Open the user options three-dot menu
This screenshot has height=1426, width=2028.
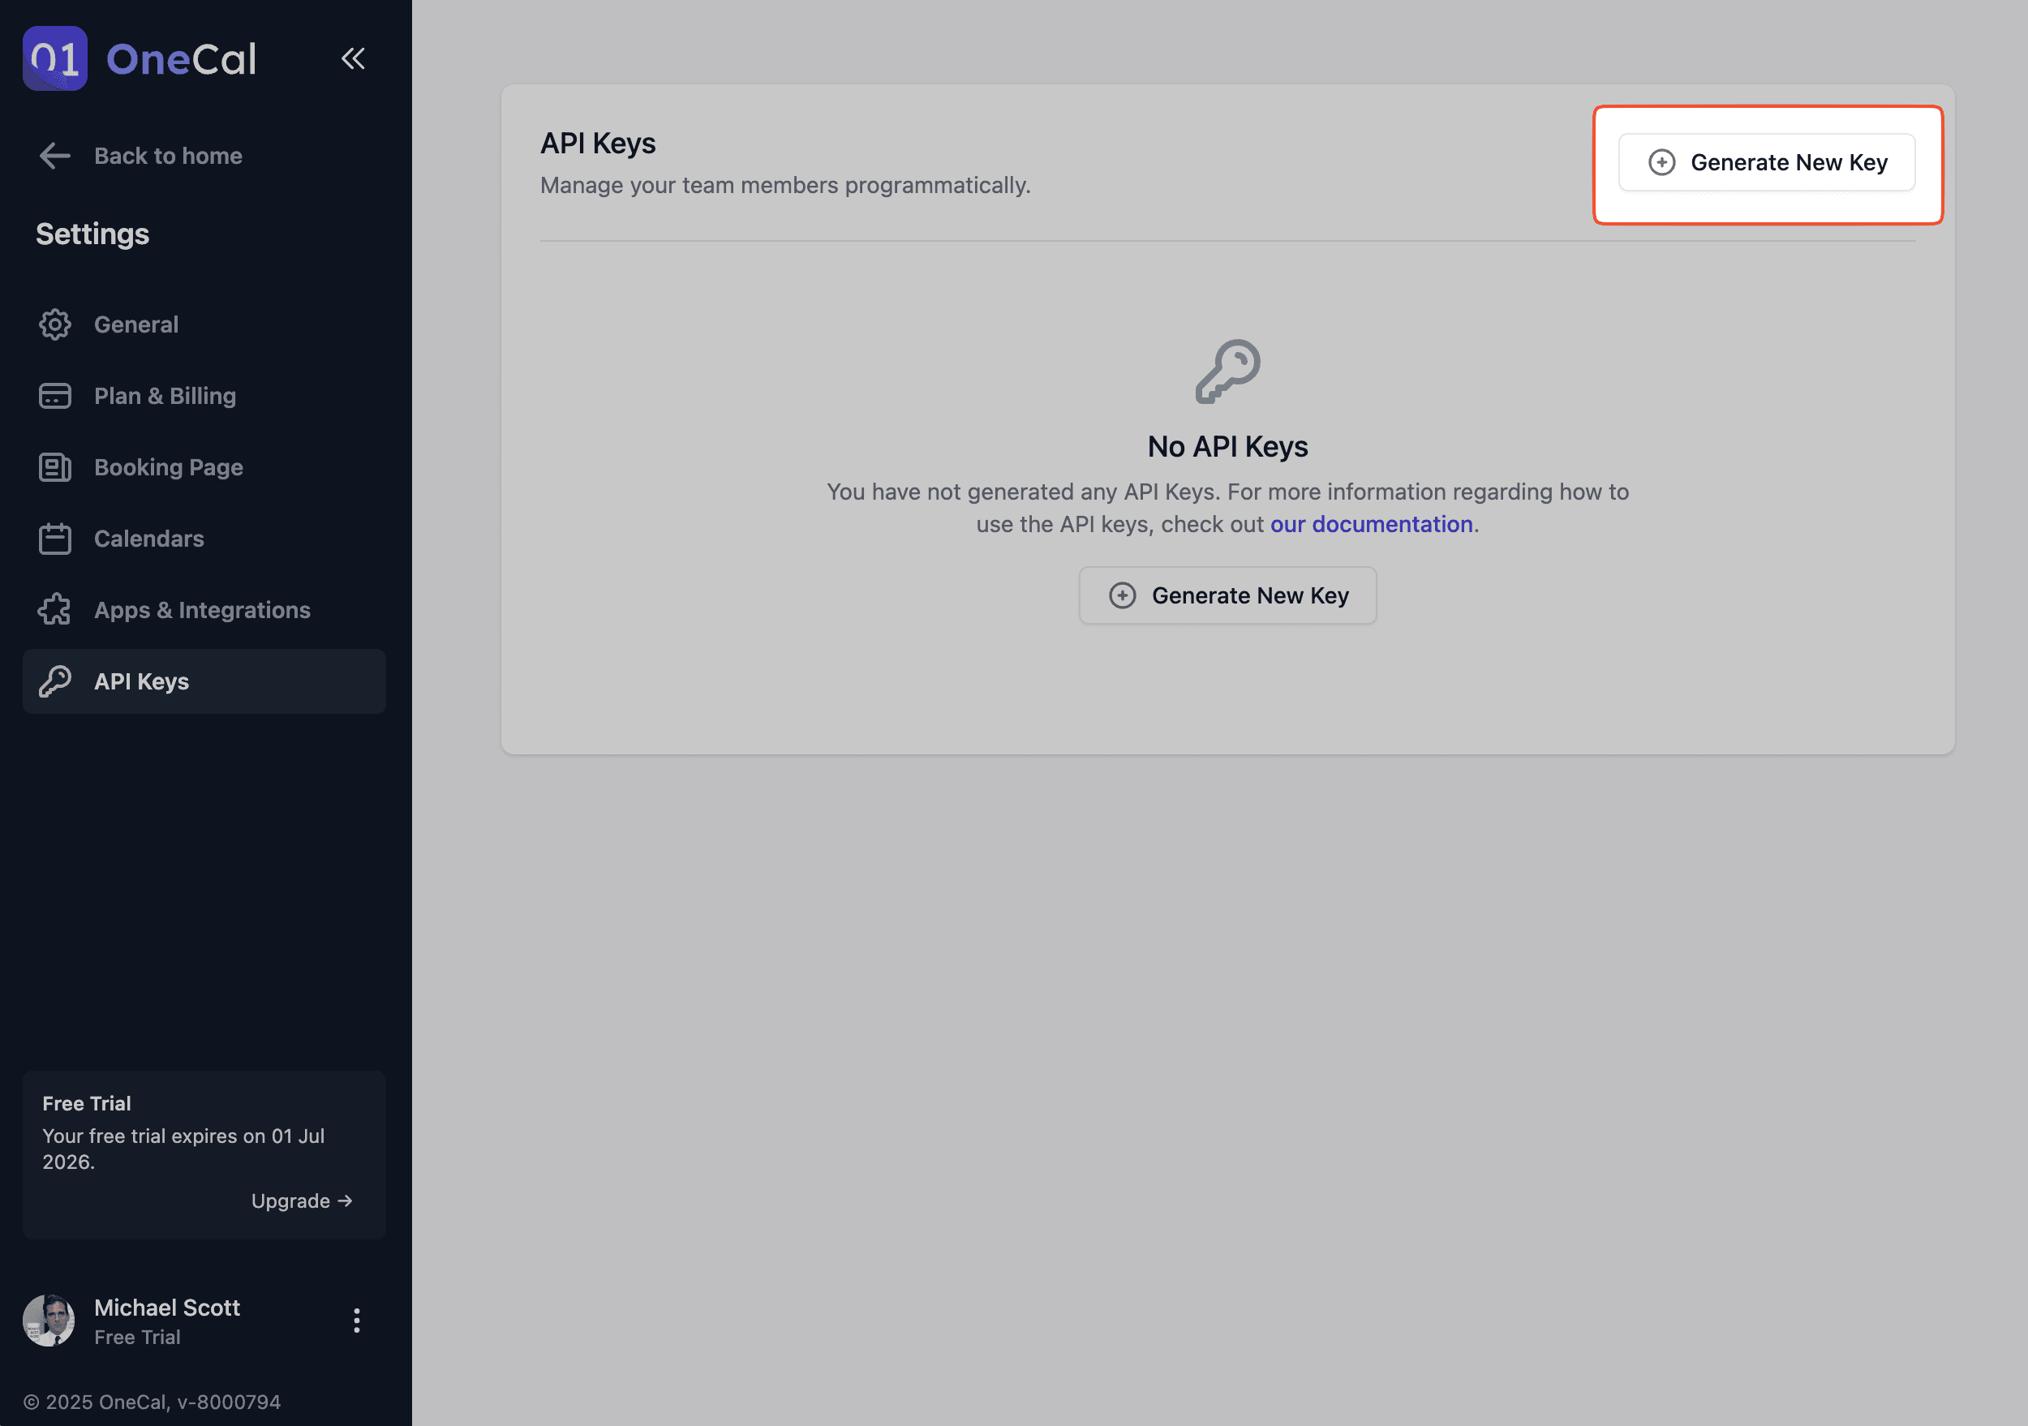point(357,1320)
